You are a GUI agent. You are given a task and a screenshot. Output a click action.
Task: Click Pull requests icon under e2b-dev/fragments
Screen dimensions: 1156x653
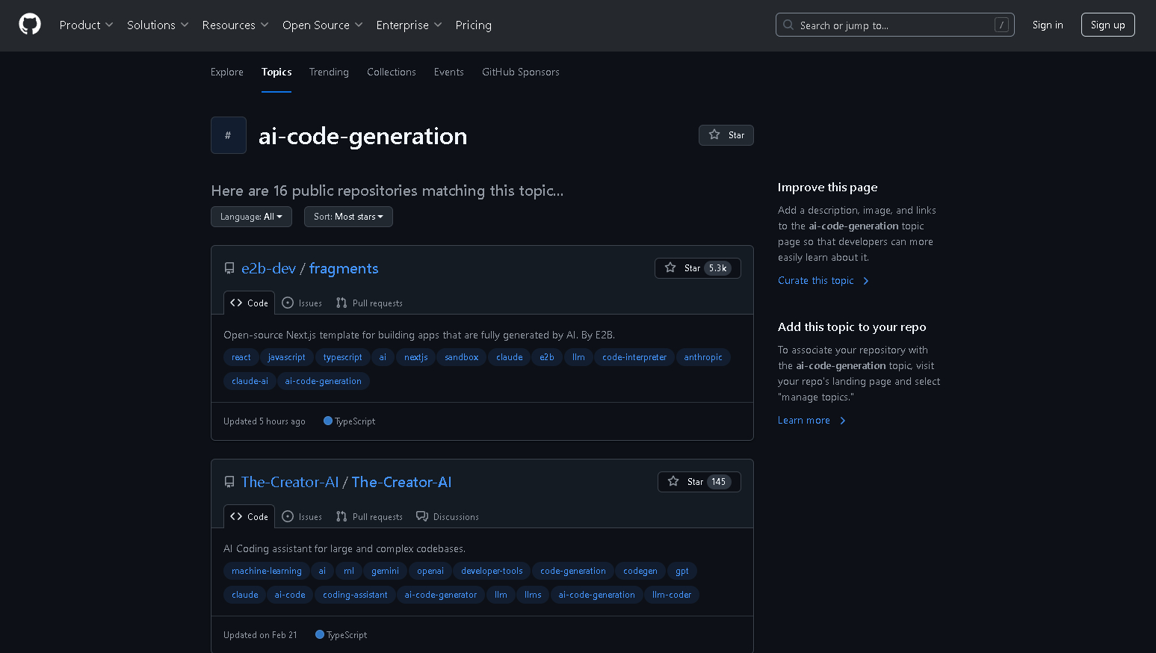pos(341,303)
